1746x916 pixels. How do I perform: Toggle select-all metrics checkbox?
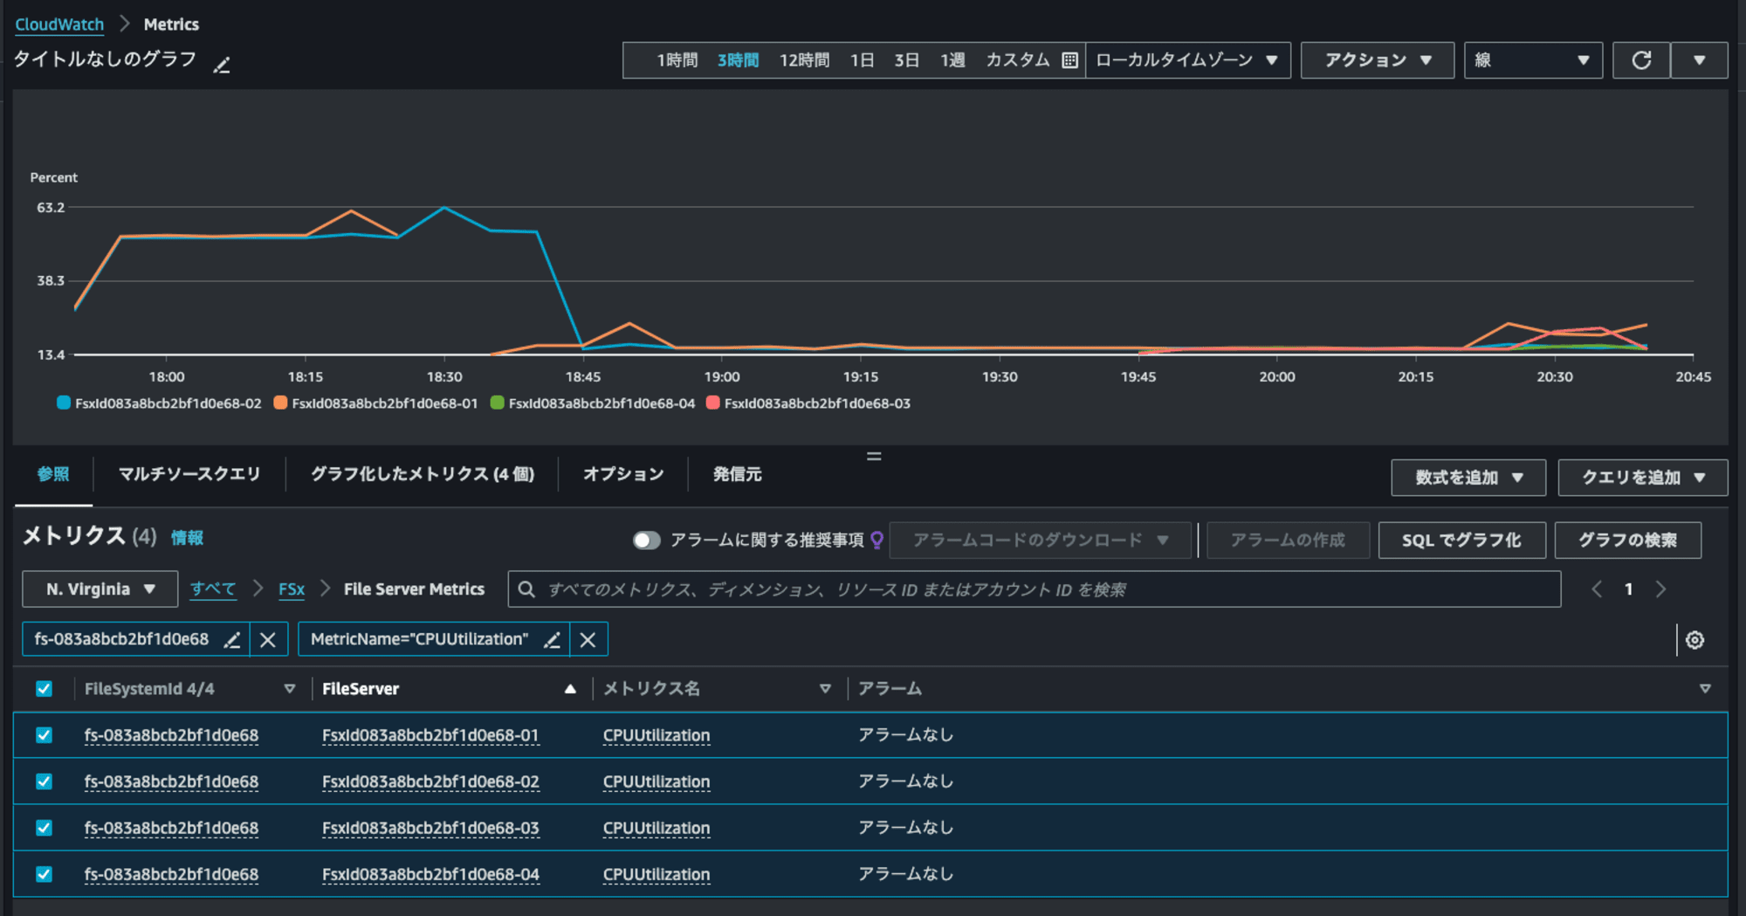point(44,689)
